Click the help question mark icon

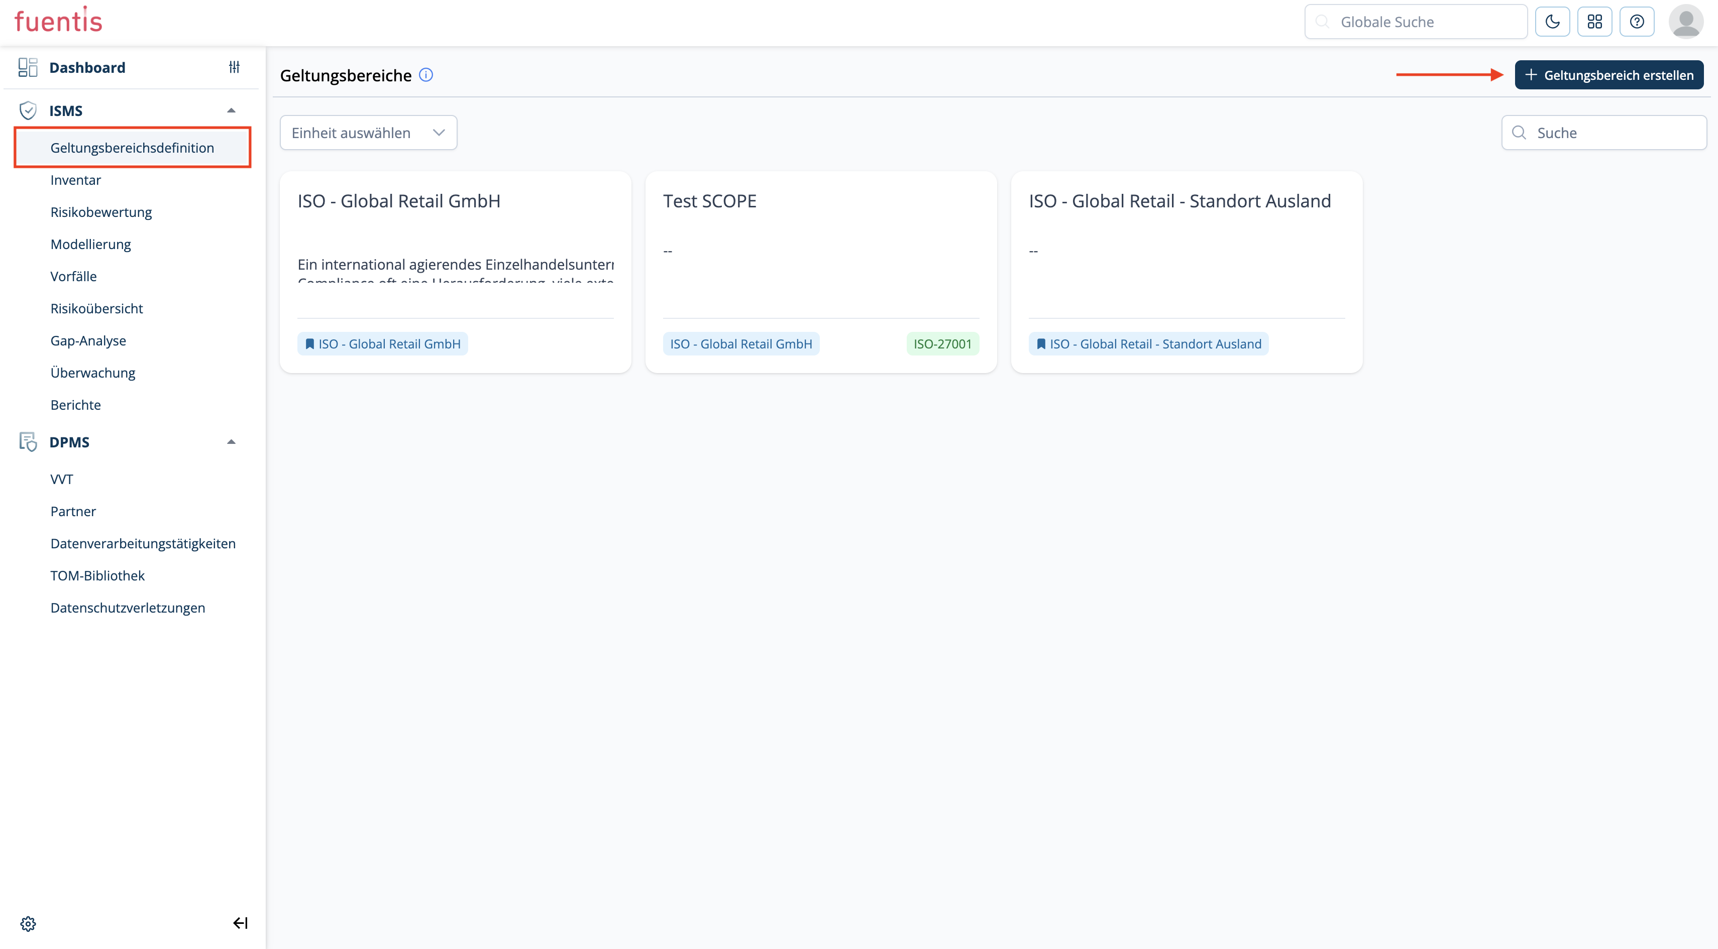coord(1637,22)
